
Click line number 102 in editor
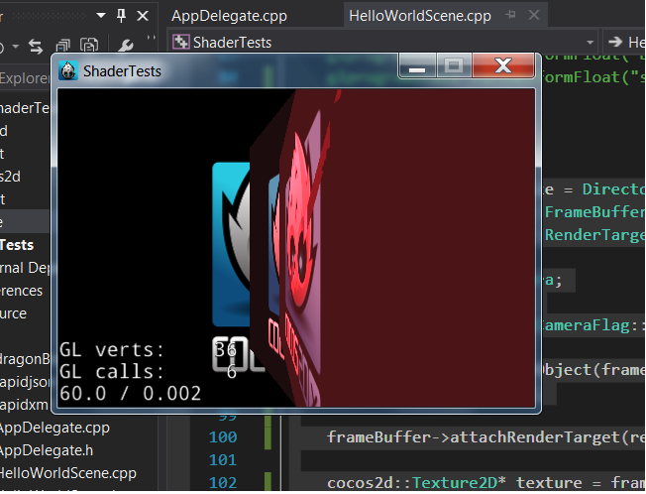[x=223, y=482]
